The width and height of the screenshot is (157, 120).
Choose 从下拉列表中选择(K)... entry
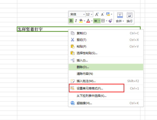pyautogui.click(x=106, y=96)
